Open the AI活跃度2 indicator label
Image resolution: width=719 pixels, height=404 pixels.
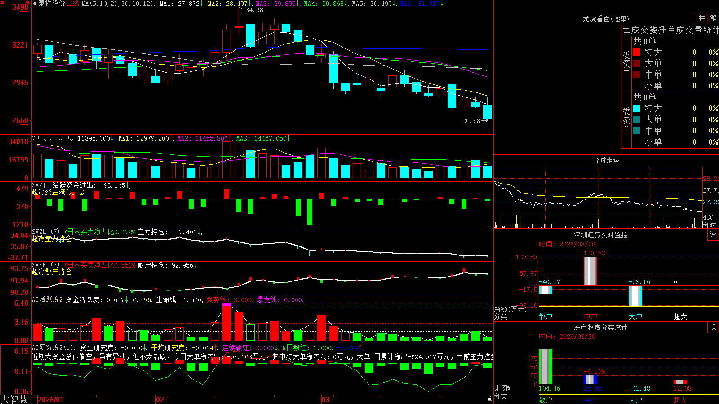click(x=47, y=300)
